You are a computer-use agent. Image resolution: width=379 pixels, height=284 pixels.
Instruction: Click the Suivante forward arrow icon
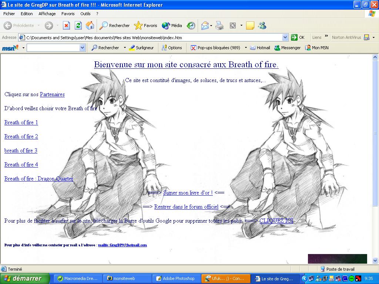49,26
